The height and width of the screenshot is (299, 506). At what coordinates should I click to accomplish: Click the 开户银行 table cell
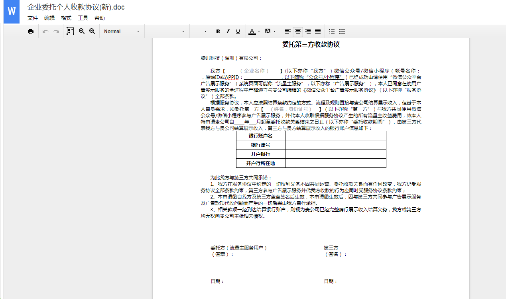click(x=261, y=154)
